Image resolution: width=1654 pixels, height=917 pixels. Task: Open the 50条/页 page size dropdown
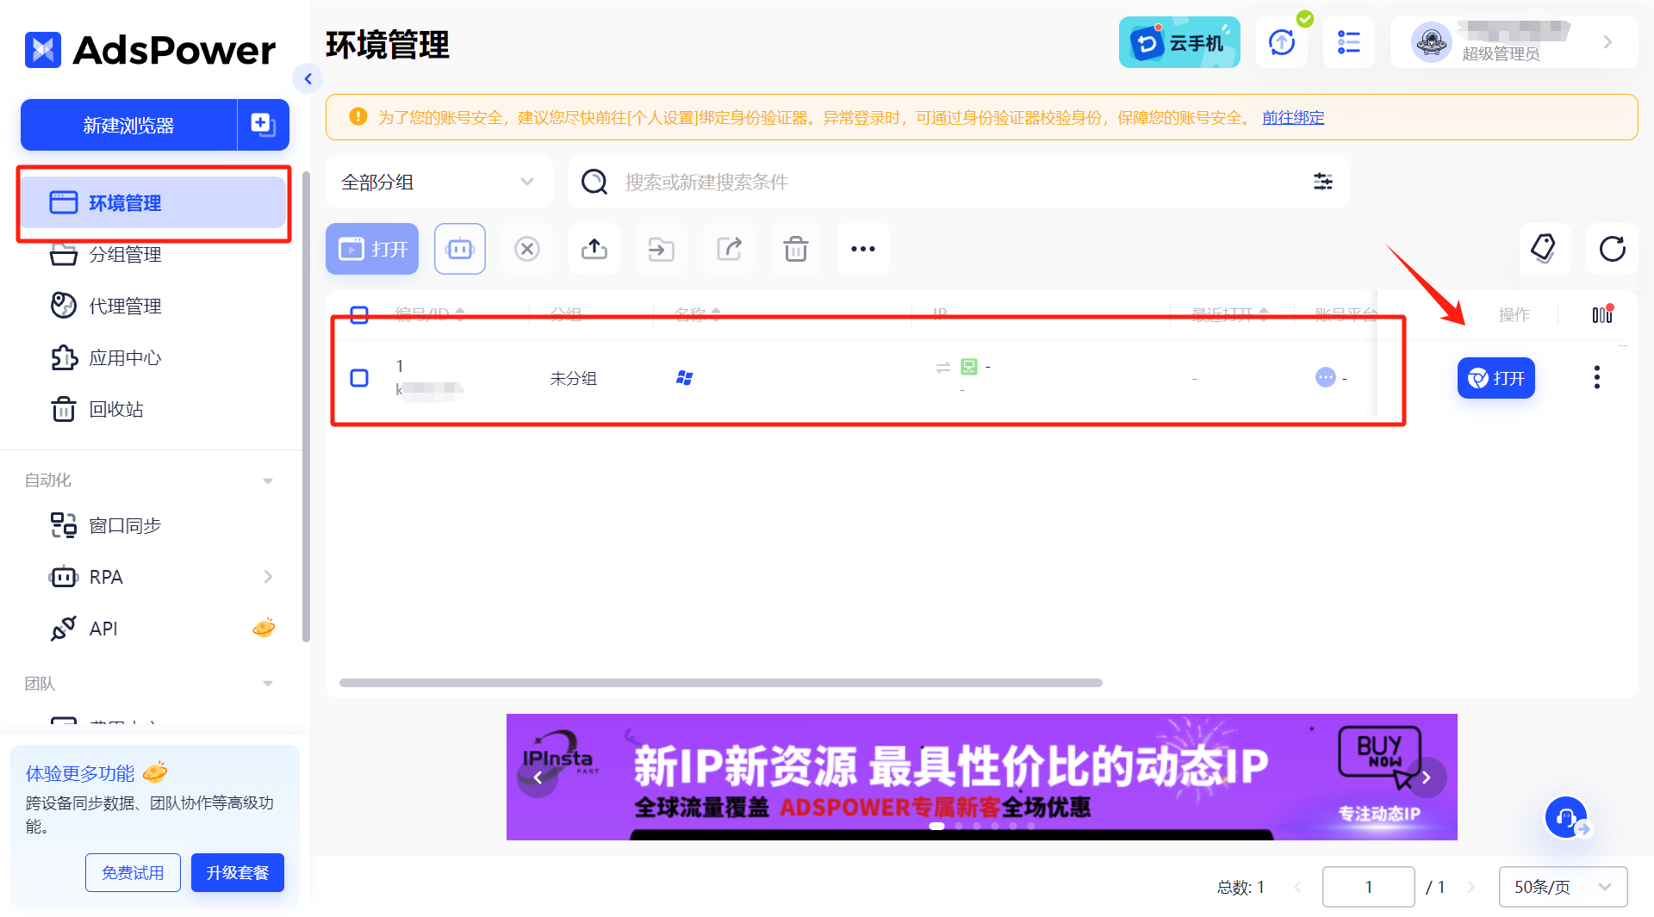pyautogui.click(x=1563, y=887)
